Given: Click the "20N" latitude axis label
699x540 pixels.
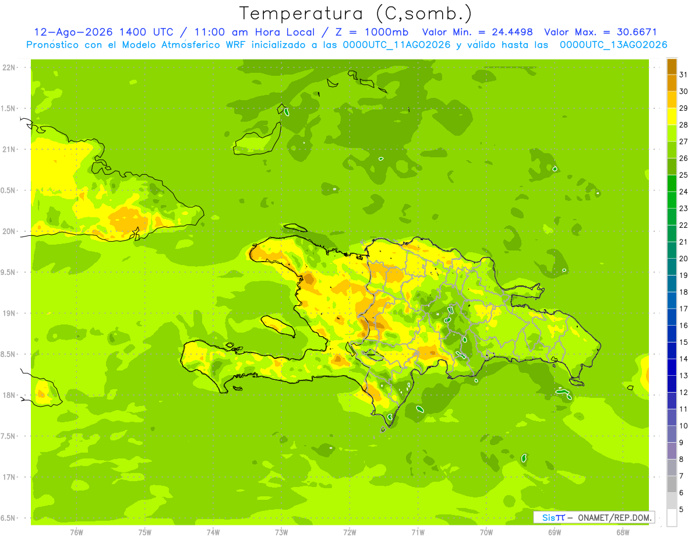Looking at the screenshot, I should click(9, 231).
